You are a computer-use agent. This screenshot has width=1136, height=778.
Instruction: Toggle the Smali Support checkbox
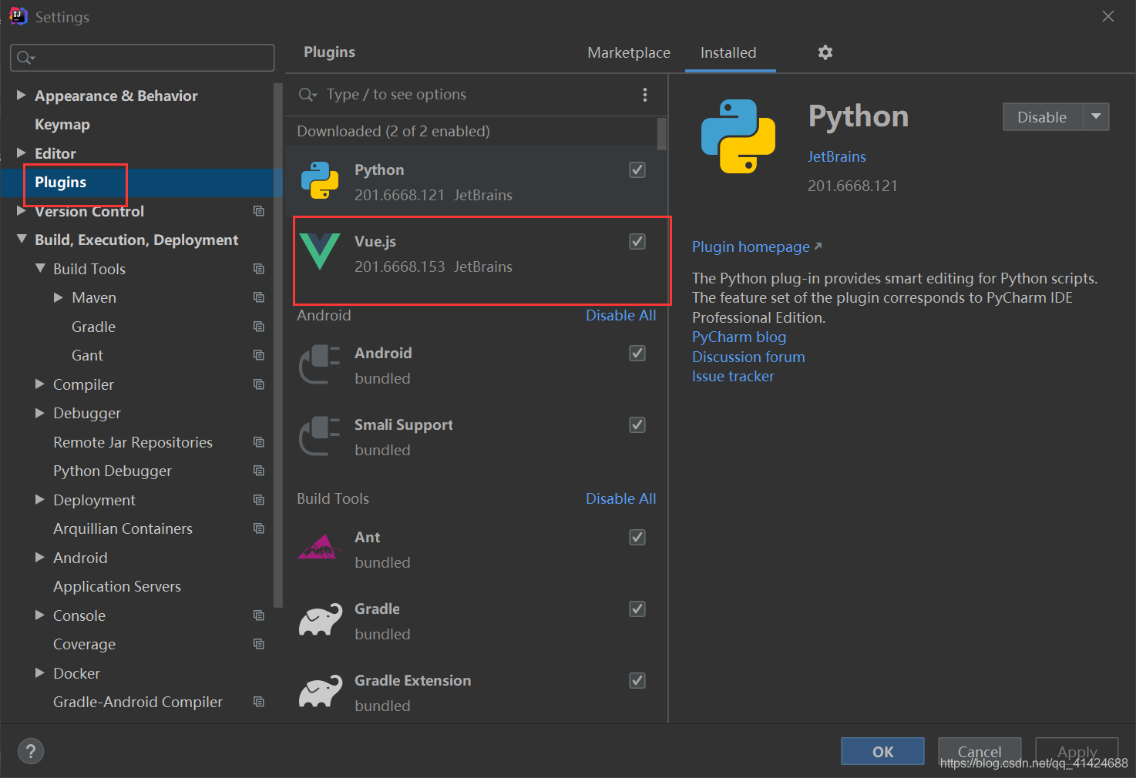[637, 424]
